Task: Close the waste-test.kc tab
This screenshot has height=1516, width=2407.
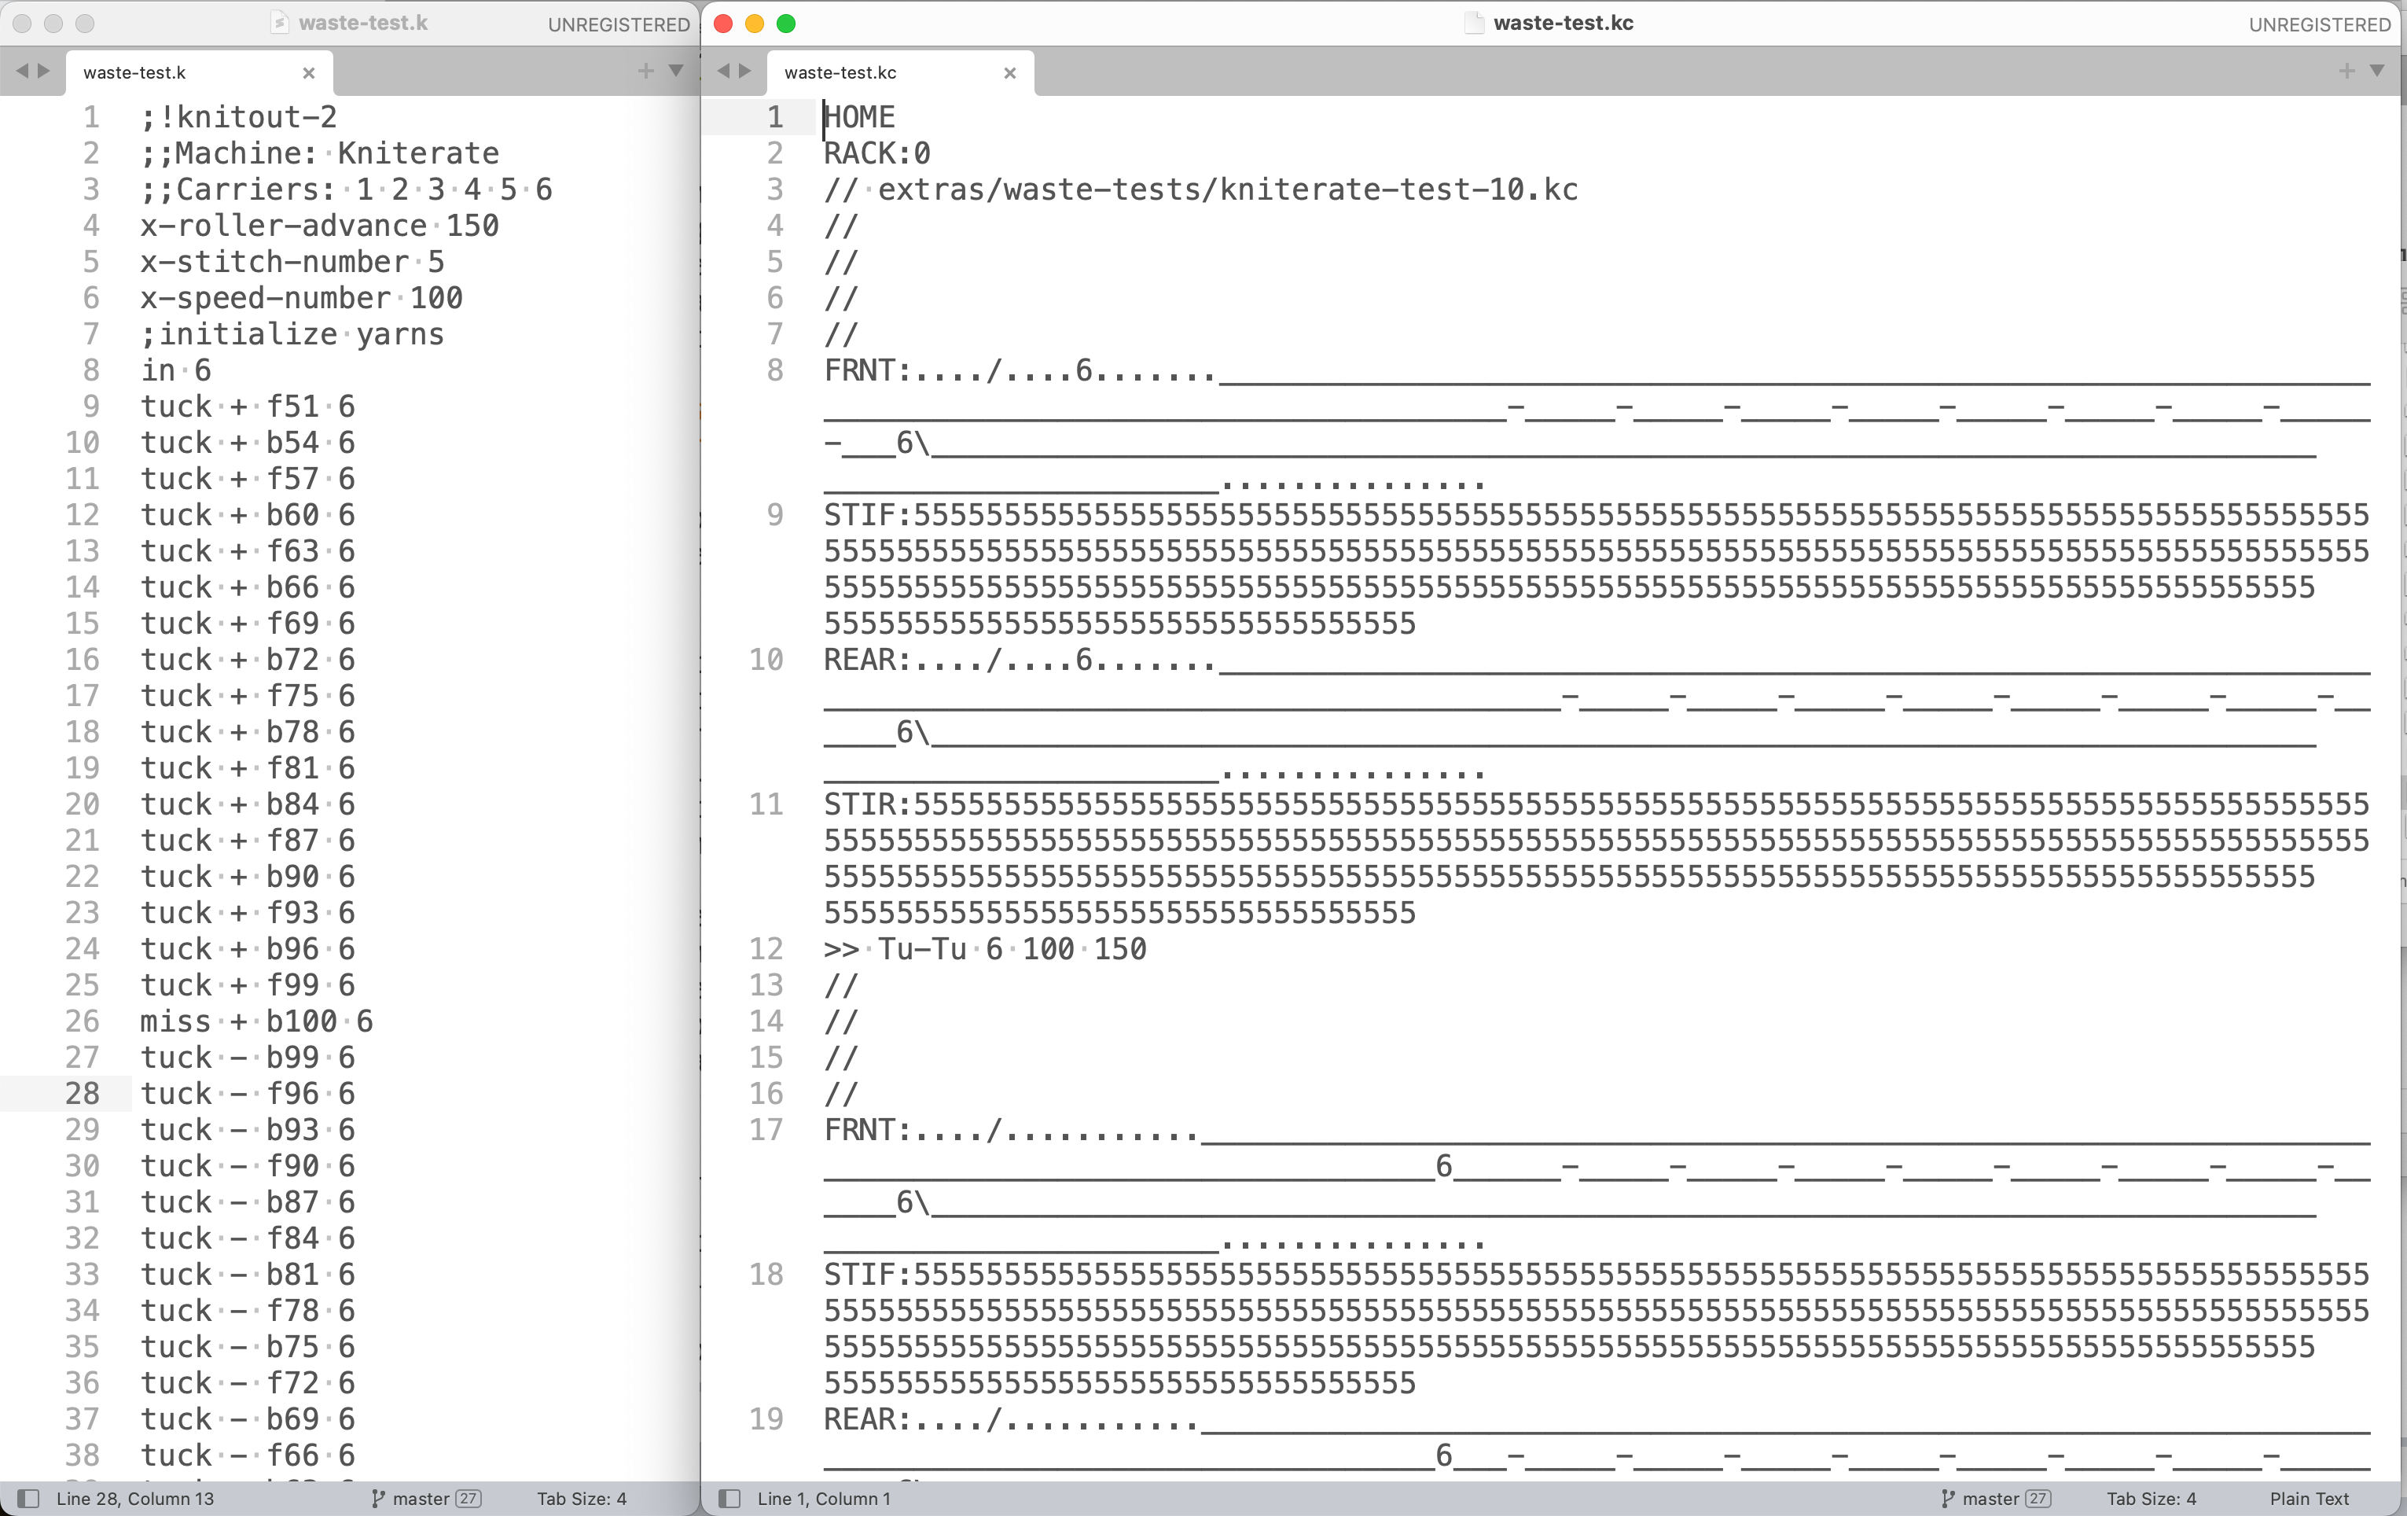Action: coord(1009,73)
